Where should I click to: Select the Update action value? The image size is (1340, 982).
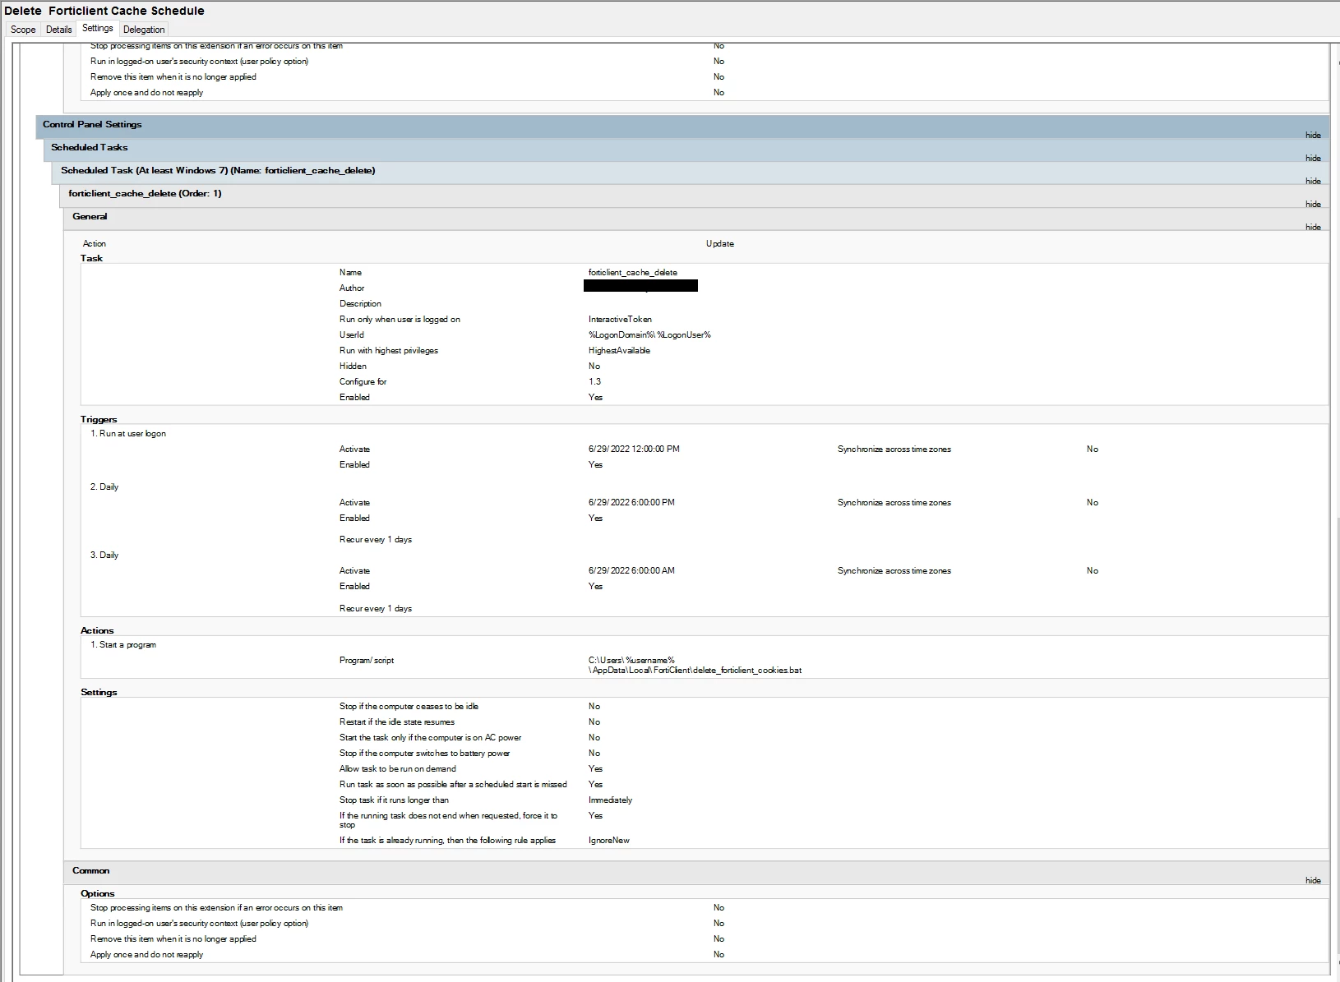720,244
